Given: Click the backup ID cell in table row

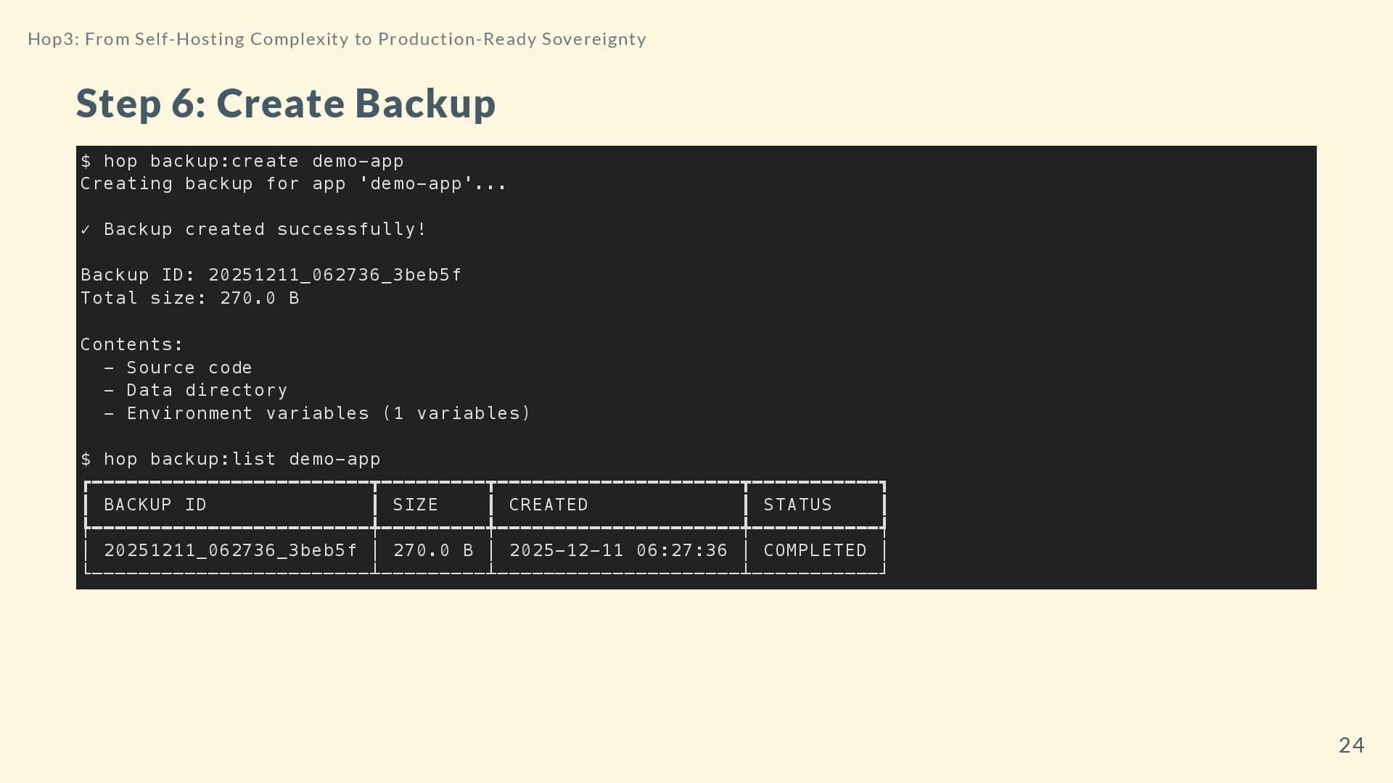Looking at the screenshot, I should pyautogui.click(x=230, y=551).
